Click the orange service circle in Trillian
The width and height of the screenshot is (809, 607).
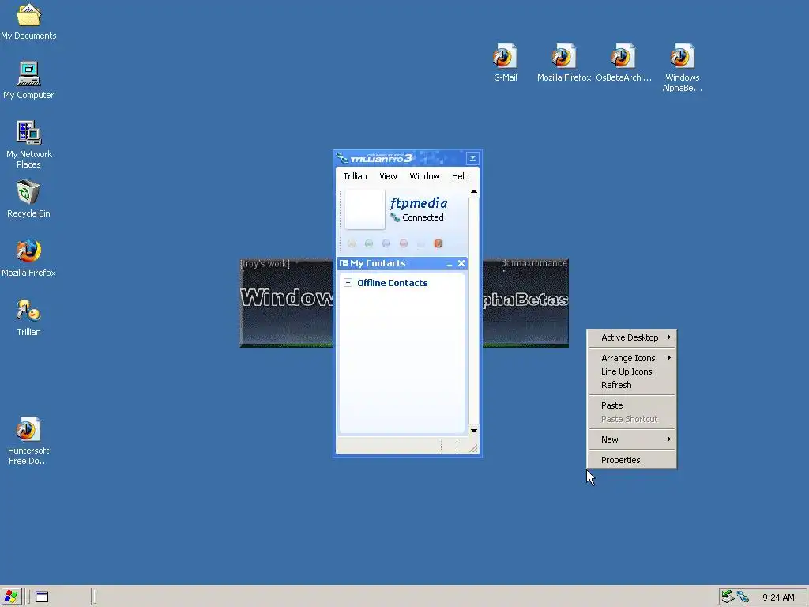(x=438, y=243)
